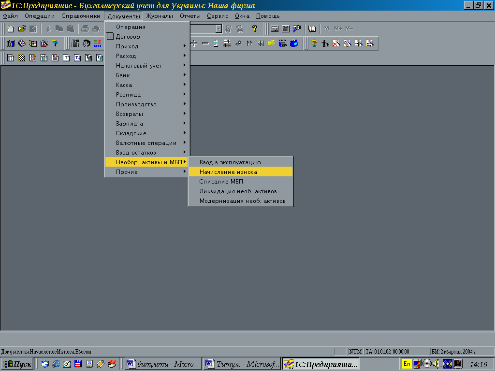Open the calendar toolbar icon
This screenshot has height=371, width=495.
[286, 29]
